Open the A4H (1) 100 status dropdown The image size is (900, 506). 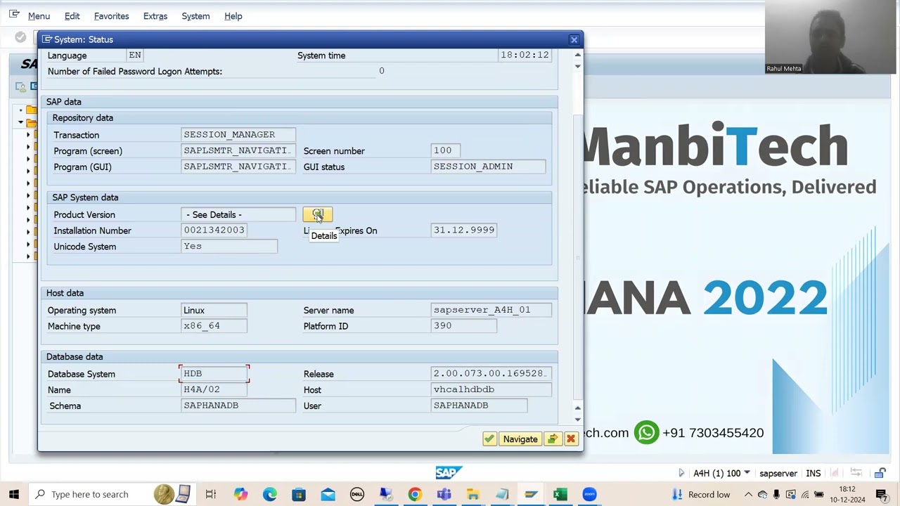pos(747,473)
